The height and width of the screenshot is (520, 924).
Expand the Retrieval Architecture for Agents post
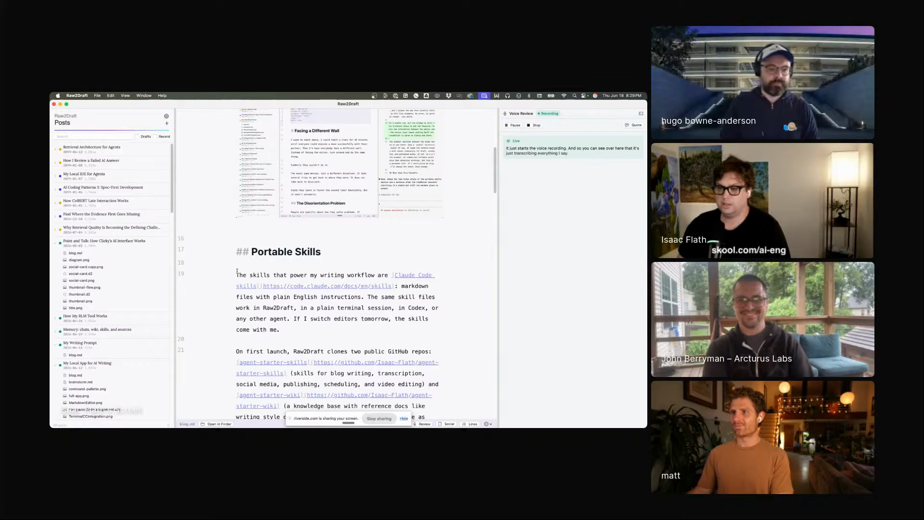55,149
